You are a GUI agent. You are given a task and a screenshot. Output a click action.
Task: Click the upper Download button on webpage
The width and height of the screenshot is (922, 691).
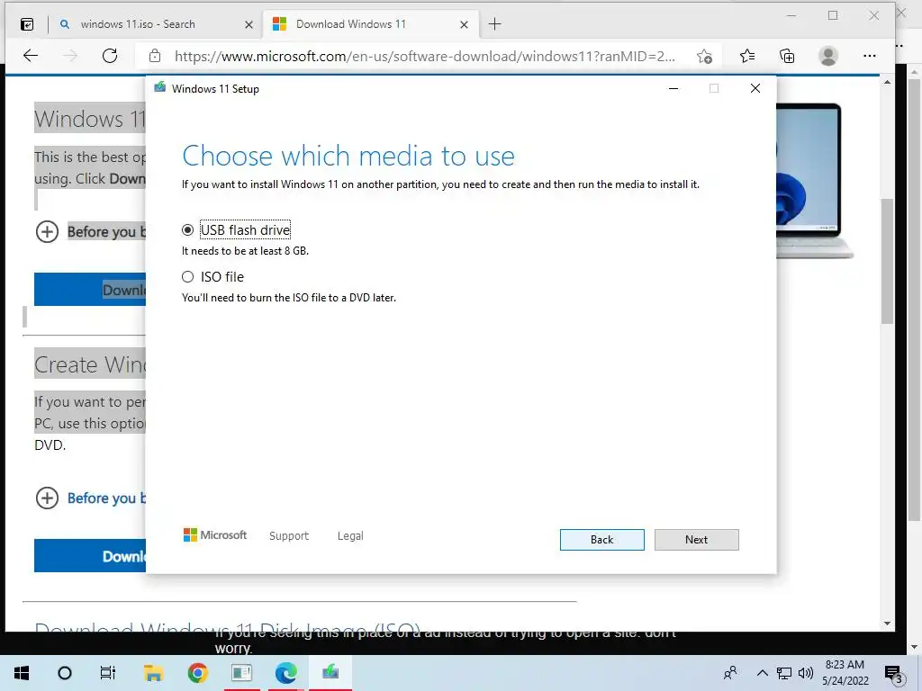pos(90,289)
